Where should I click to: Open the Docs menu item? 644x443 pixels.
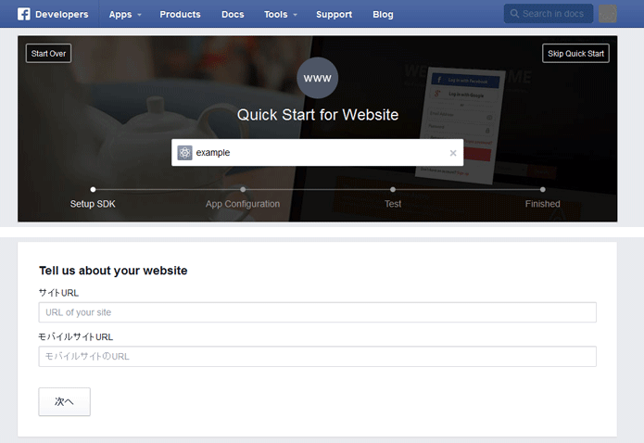click(232, 14)
